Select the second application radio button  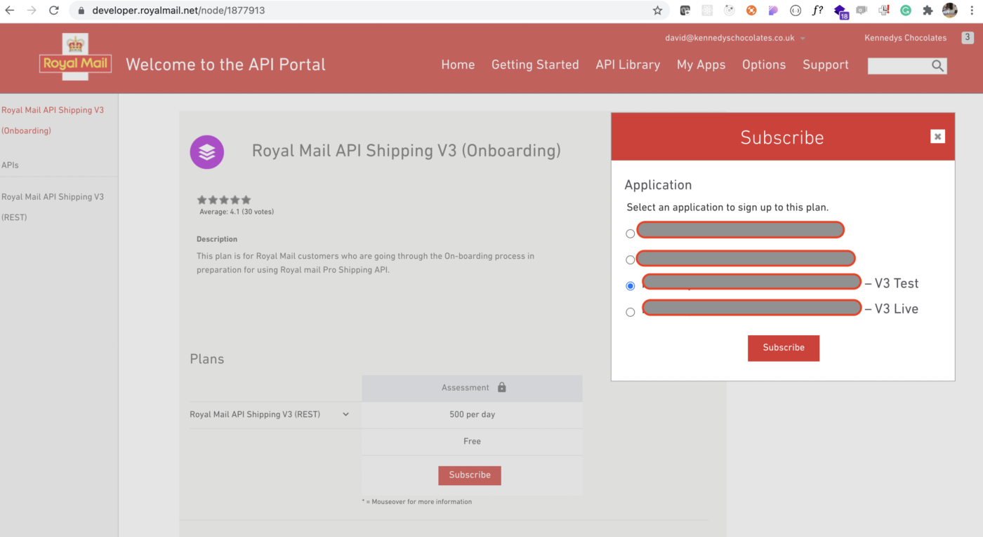[x=630, y=259]
